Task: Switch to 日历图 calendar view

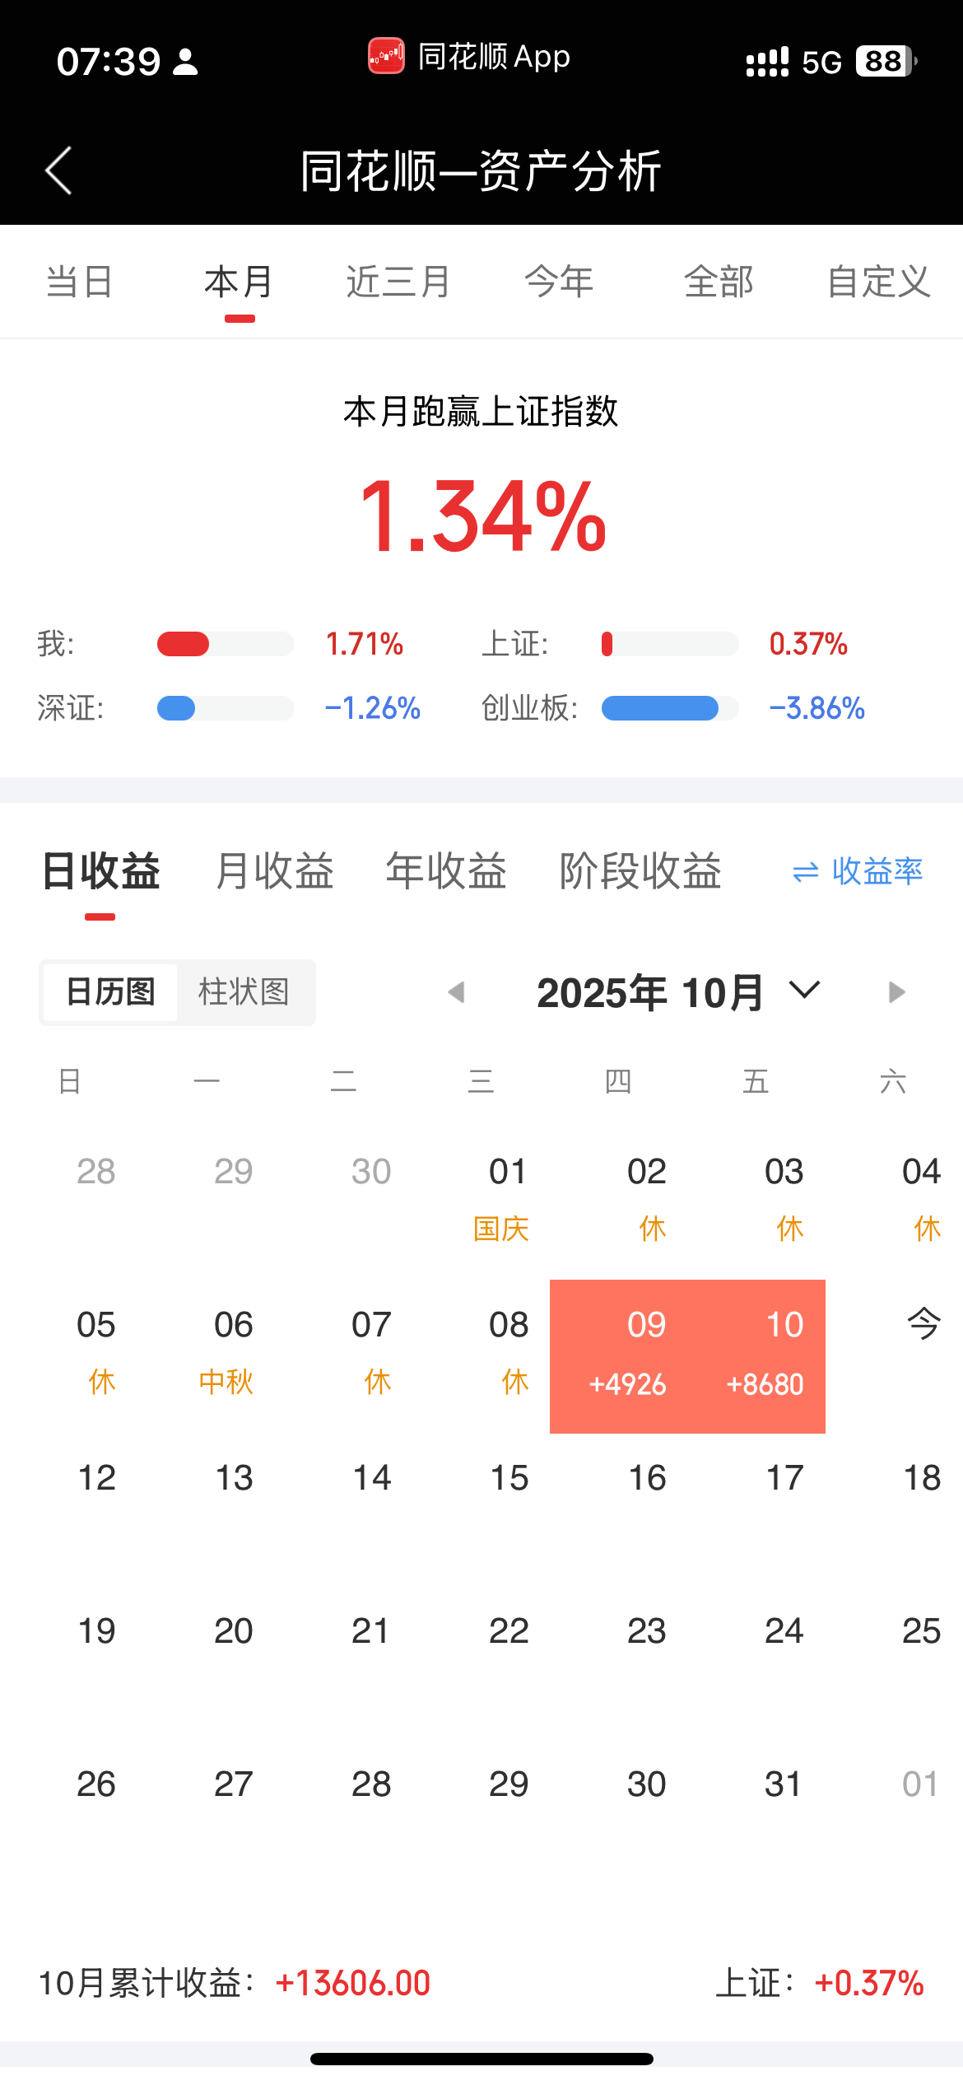Action: point(110,992)
